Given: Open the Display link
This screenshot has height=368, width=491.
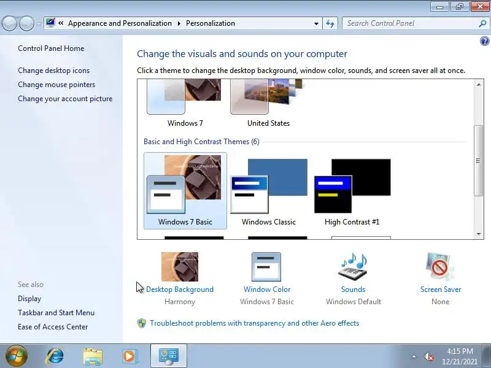Looking at the screenshot, I should (x=29, y=299).
